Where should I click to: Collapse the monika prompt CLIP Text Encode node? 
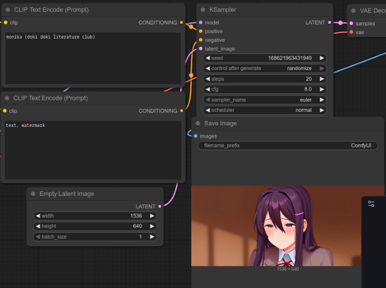pyautogui.click(x=8, y=10)
